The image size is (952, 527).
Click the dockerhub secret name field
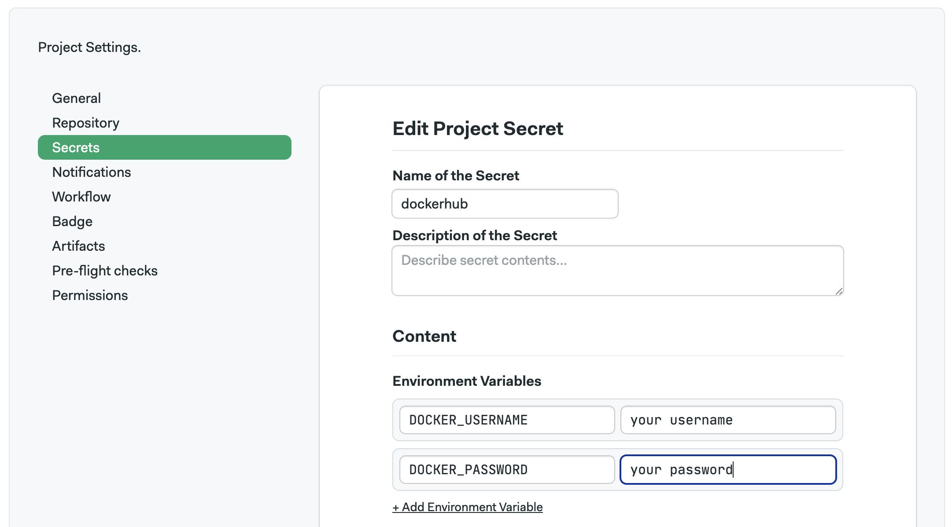505,203
